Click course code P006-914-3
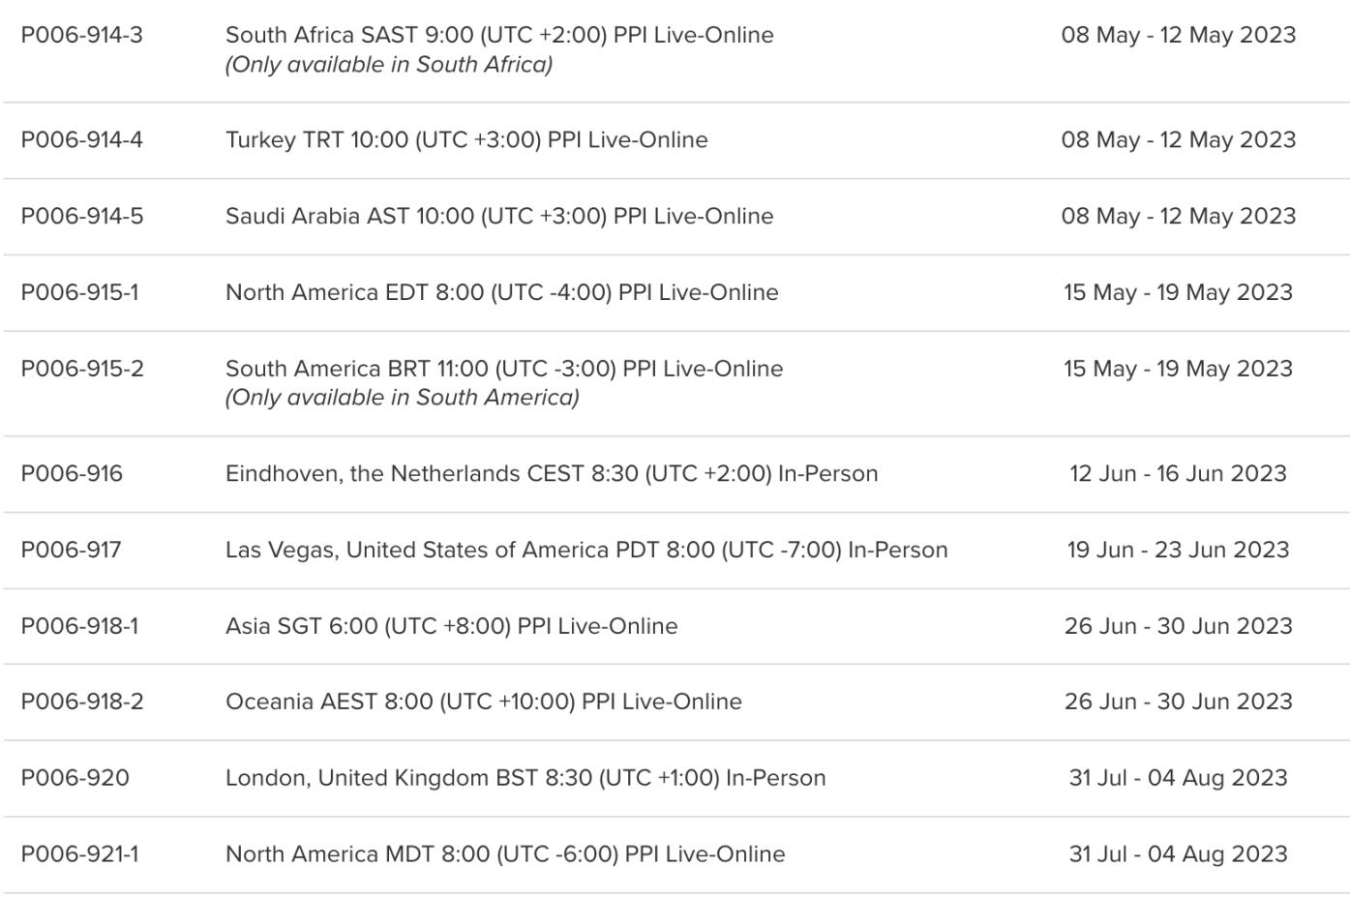 pos(81,35)
